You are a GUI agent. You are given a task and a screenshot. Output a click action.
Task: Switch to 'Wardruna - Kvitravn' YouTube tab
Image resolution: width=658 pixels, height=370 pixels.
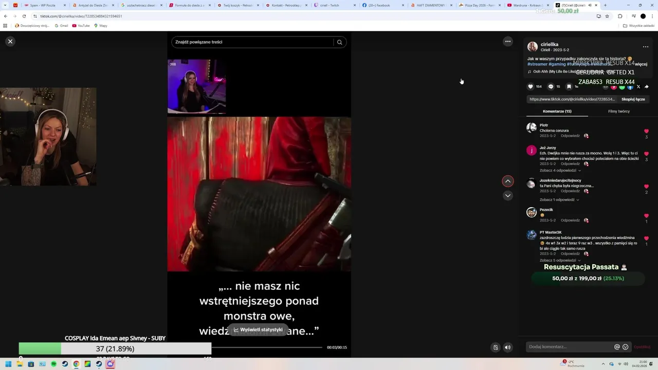tap(527, 5)
